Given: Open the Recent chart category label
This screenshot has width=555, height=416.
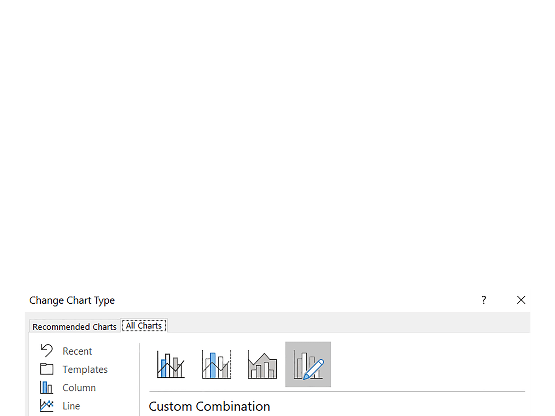Looking at the screenshot, I should pyautogui.click(x=77, y=351).
